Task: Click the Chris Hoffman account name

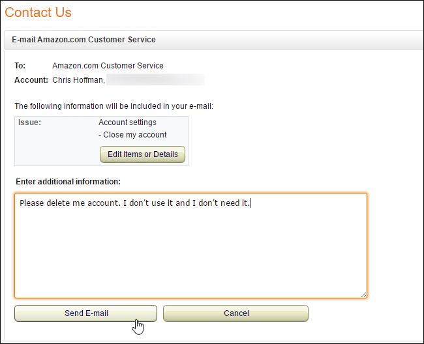Action: 78,80
